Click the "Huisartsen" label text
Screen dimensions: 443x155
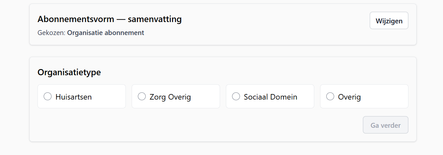point(73,97)
